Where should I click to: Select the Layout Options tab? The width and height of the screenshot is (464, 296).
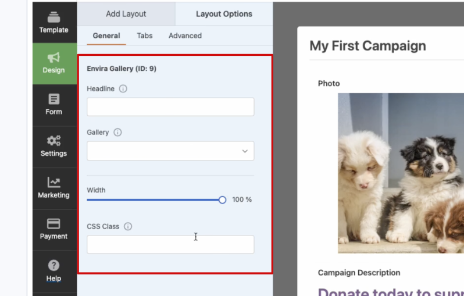pos(224,14)
